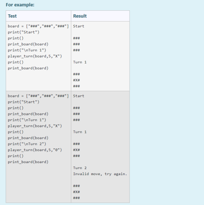
Task: Select the "Test" column header
Action: pos(12,16)
